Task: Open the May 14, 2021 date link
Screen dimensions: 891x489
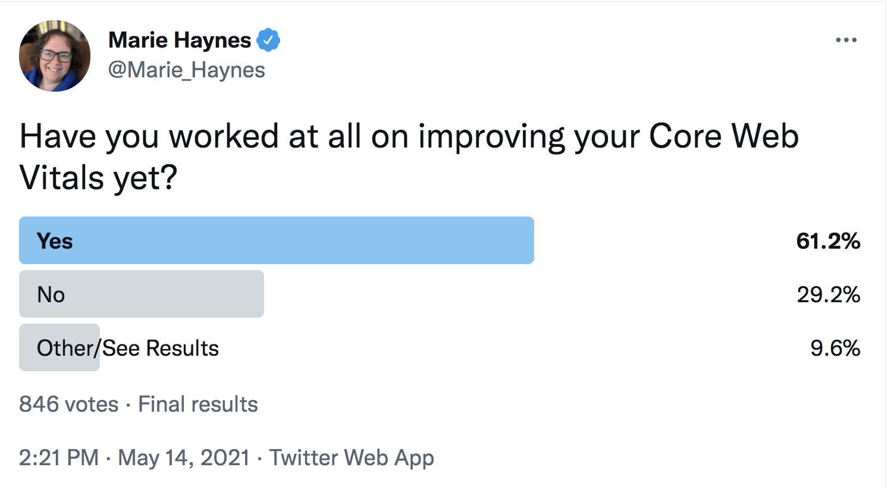Action: 184,457
